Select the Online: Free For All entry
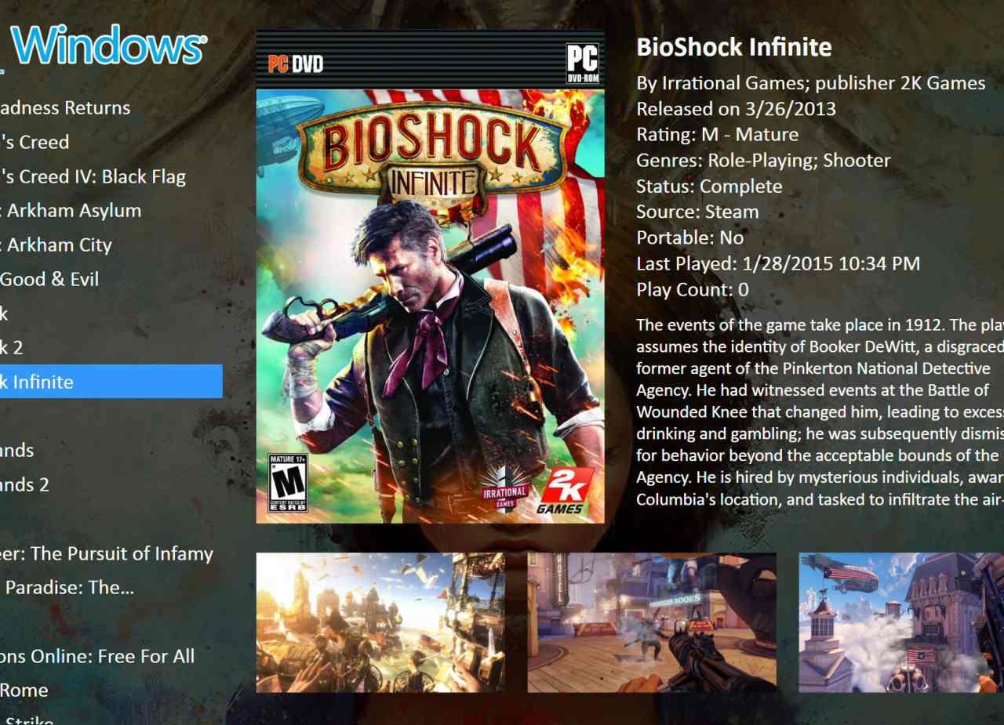 pos(97,656)
